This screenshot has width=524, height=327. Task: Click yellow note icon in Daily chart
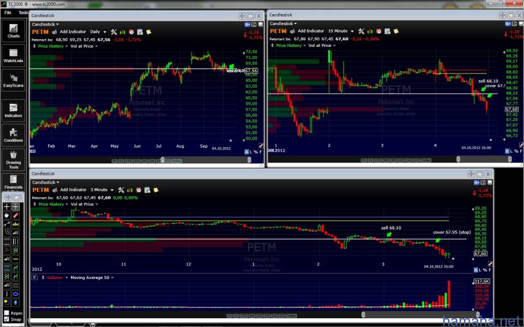pos(148,32)
